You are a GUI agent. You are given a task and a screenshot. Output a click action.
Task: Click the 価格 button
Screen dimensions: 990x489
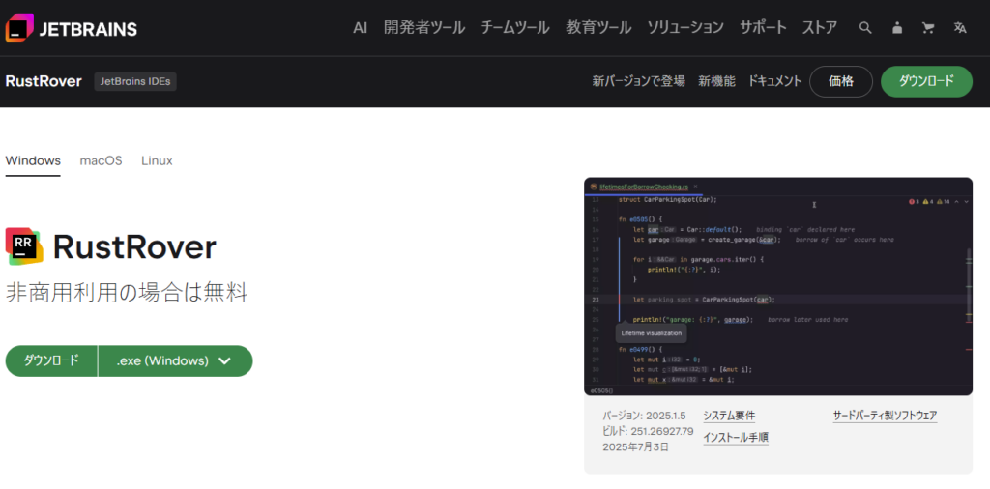pos(841,81)
